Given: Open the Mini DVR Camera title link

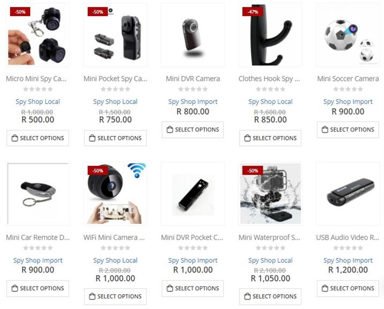Looking at the screenshot, I should [193, 79].
